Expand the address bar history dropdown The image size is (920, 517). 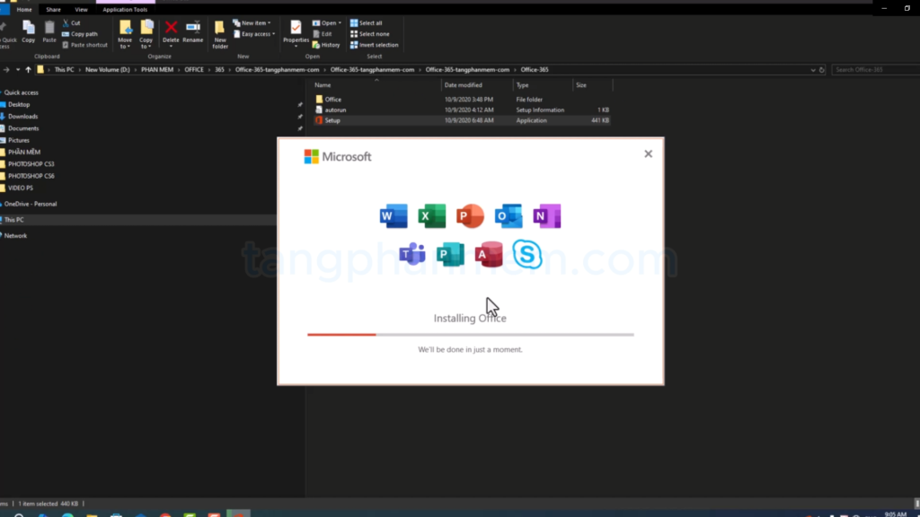click(812, 70)
